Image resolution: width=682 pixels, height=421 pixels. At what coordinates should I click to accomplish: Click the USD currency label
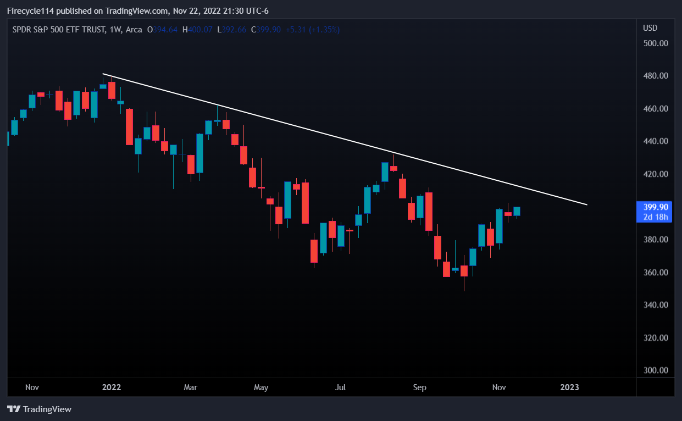pyautogui.click(x=650, y=28)
